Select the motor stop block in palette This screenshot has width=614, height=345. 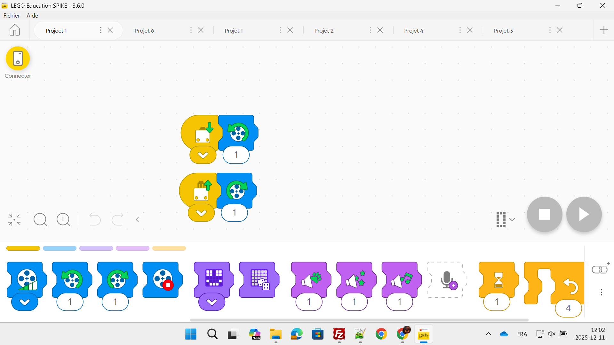[x=162, y=279]
